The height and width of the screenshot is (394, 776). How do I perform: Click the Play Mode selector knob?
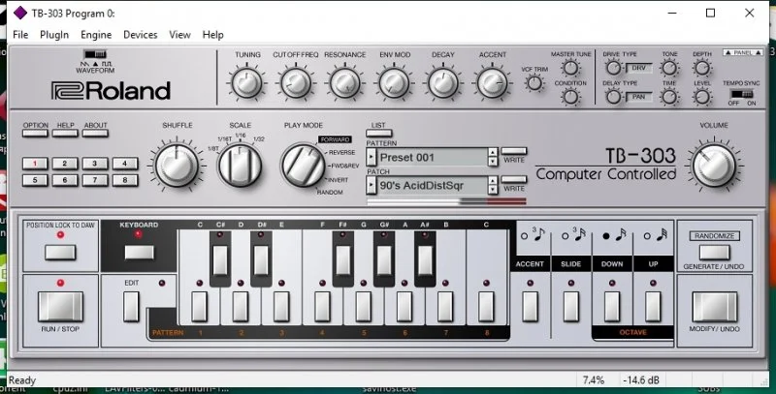(x=303, y=166)
